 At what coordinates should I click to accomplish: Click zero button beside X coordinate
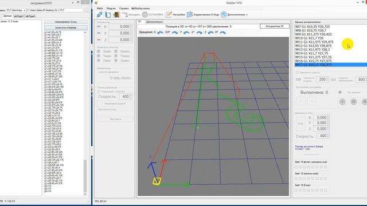pos(99,27)
